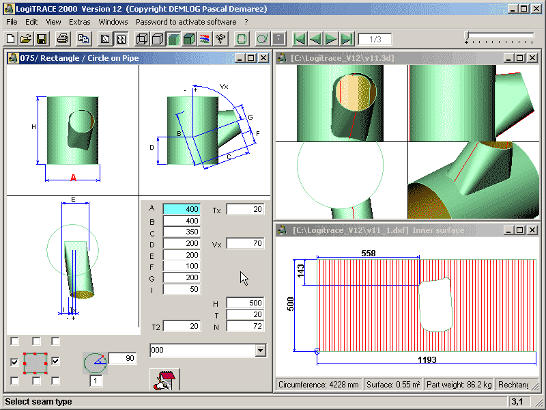
Task: Click the Select seam type status bar text
Action: click(38, 402)
